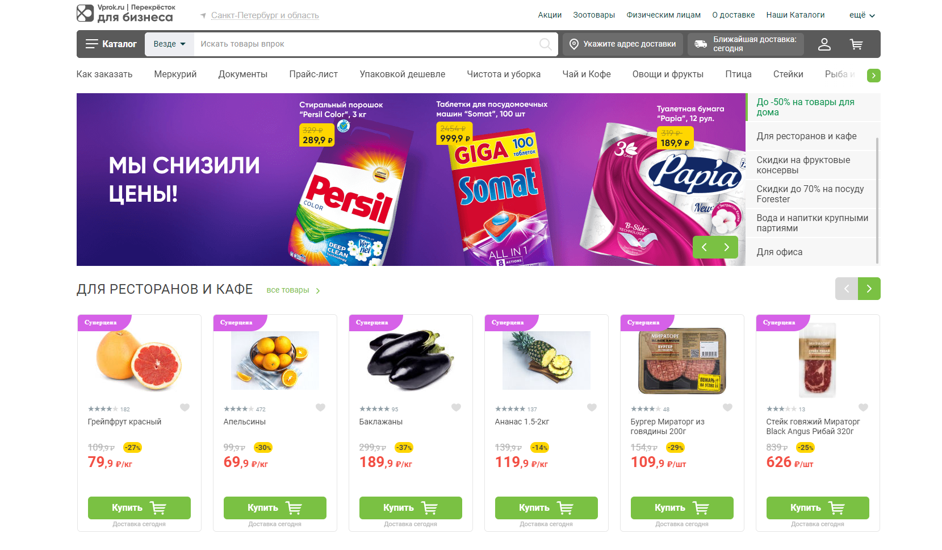Show previous banner slide with left arrow
Screen dimensions: 942x550
pos(704,247)
